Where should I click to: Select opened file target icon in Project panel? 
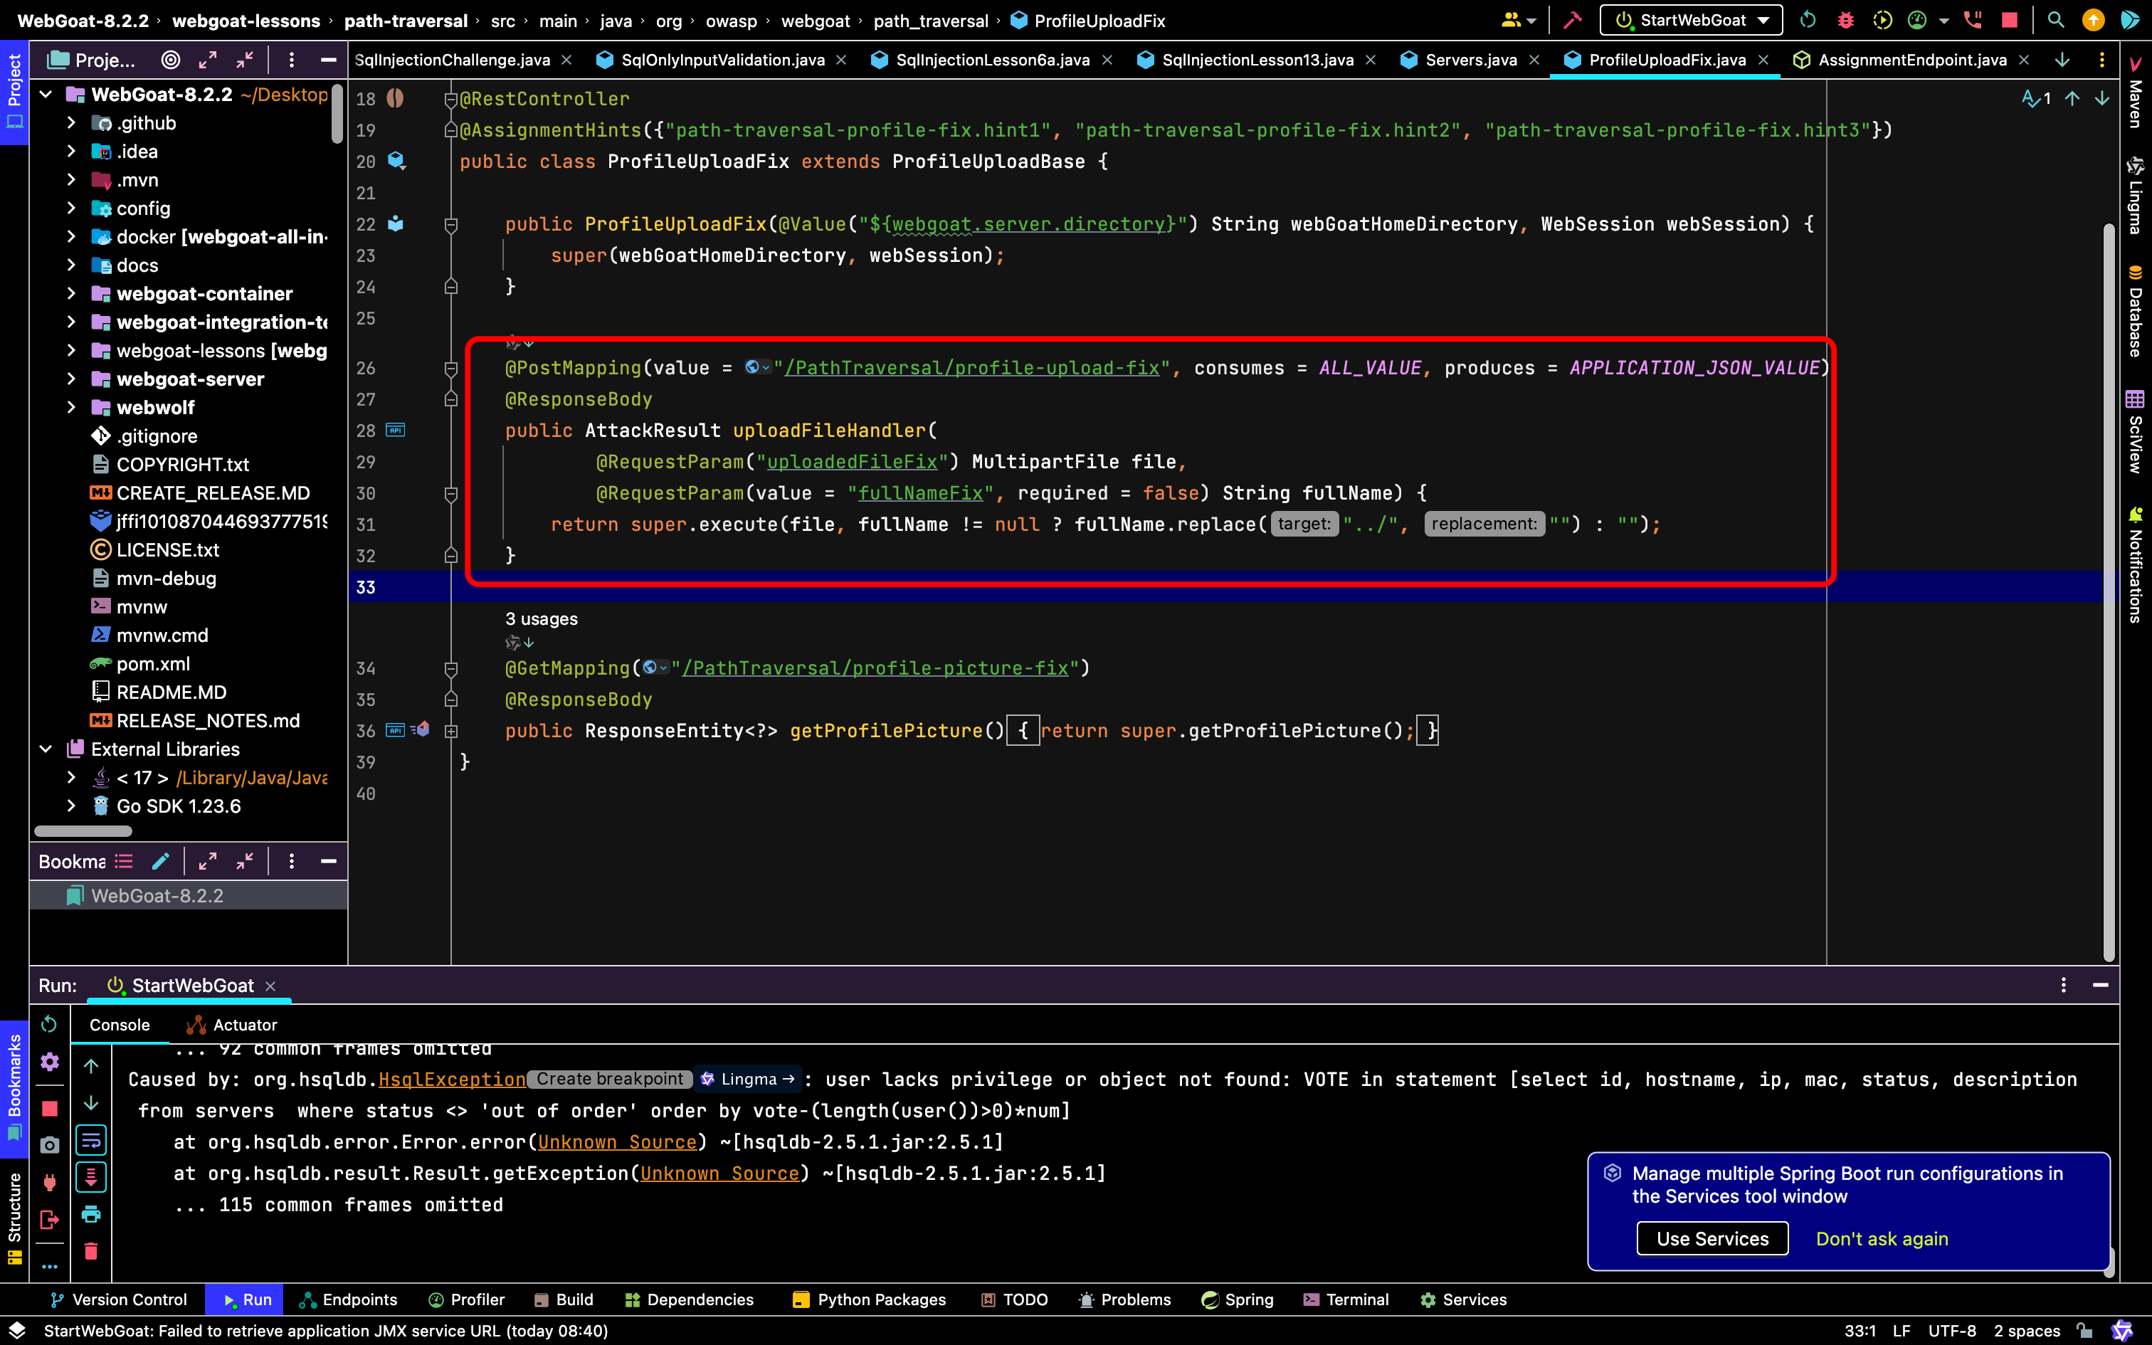coord(171,60)
